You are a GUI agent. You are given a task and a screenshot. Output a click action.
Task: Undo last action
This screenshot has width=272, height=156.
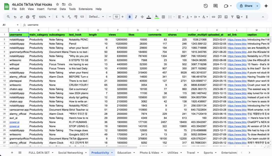coord(15,17)
